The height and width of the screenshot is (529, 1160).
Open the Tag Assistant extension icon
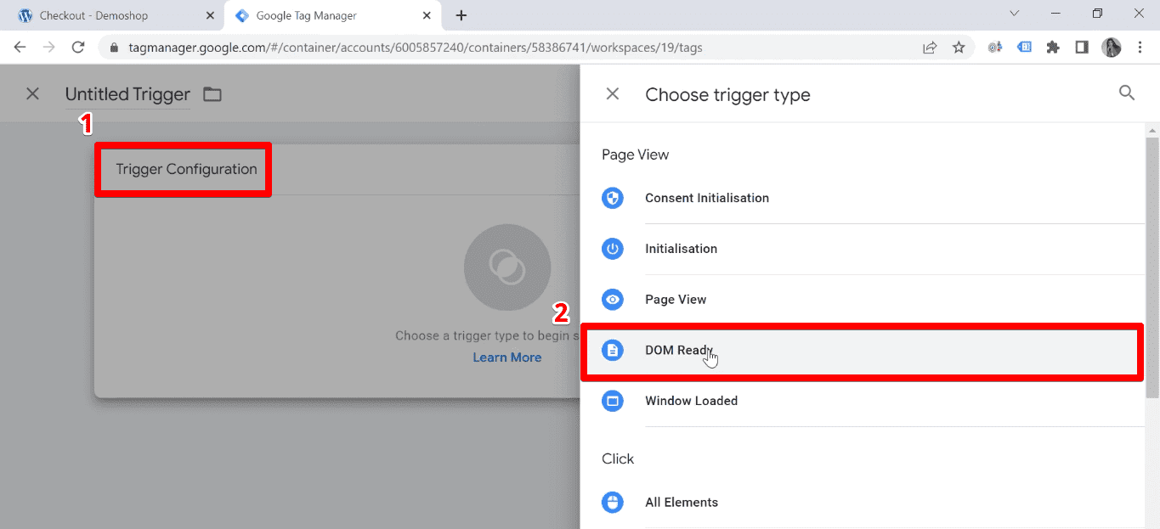click(x=1024, y=48)
